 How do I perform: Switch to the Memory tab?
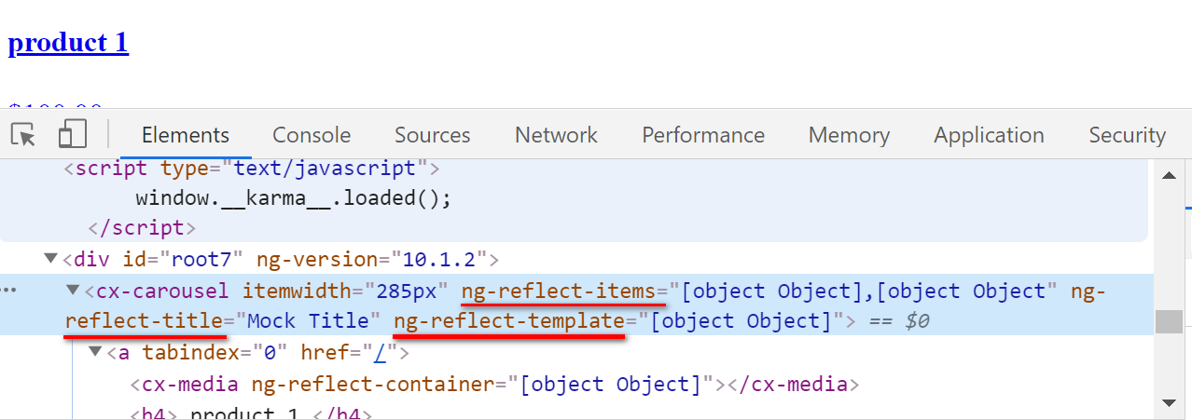pyautogui.click(x=849, y=135)
